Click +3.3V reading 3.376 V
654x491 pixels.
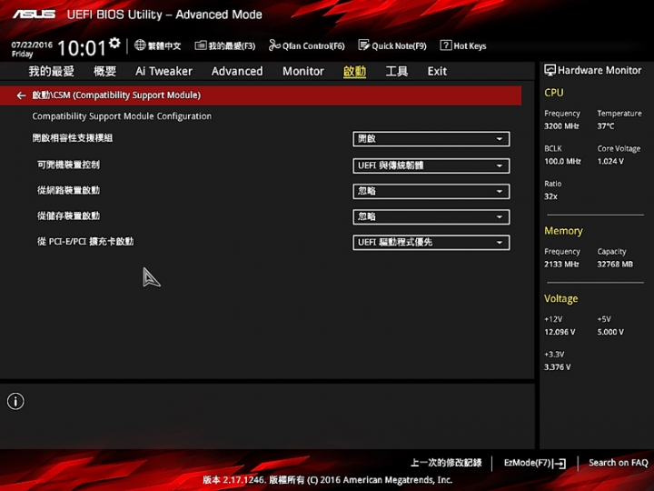click(x=557, y=367)
